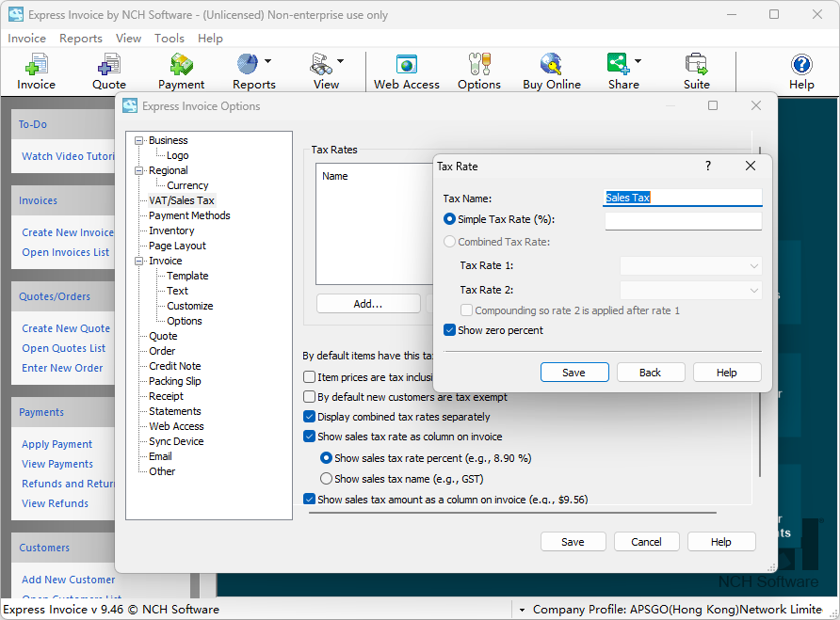Open the Invoice menu
The image size is (840, 620).
(26, 38)
